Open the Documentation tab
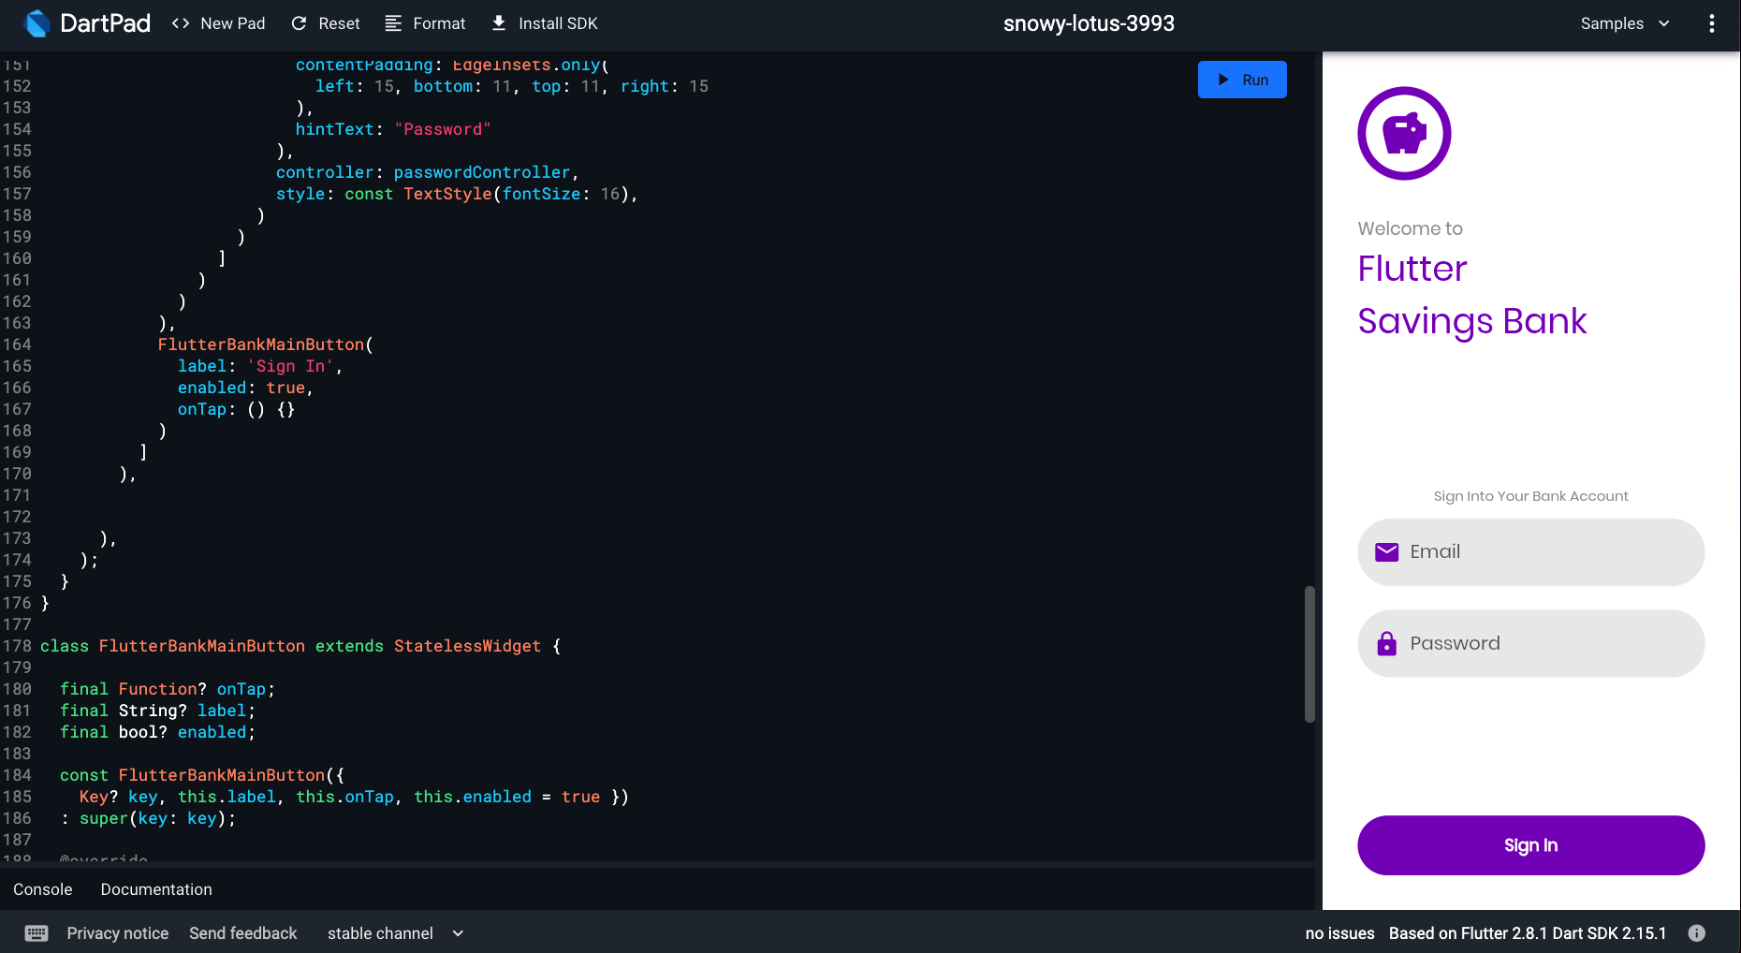1741x953 pixels. [156, 889]
